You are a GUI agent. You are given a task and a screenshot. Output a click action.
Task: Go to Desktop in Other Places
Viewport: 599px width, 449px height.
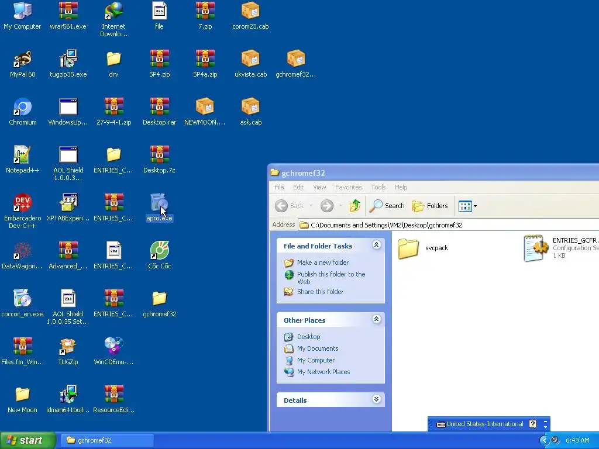coord(309,337)
